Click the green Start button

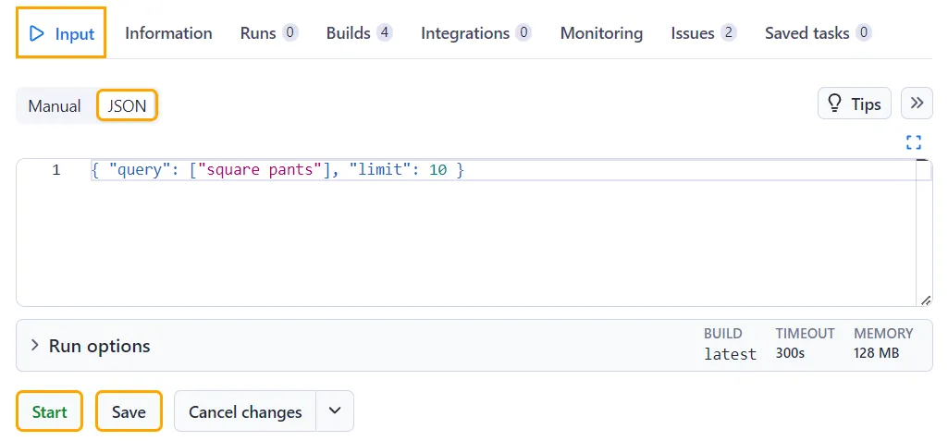click(x=49, y=411)
